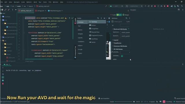Select Button widget in the palette
Viewport: 185px width, 104px height.
(97, 25)
